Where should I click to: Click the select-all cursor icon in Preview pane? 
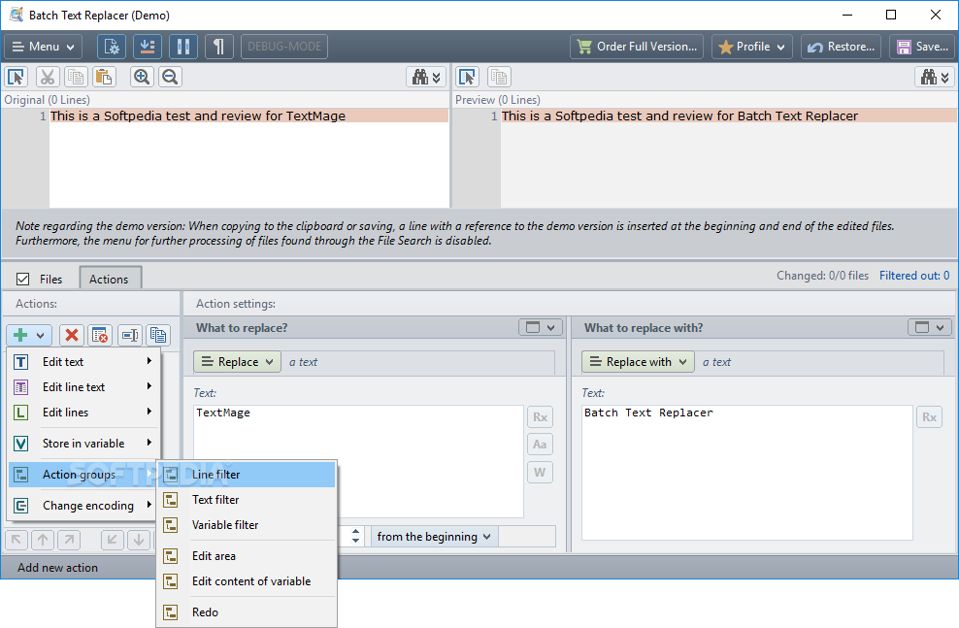[467, 77]
